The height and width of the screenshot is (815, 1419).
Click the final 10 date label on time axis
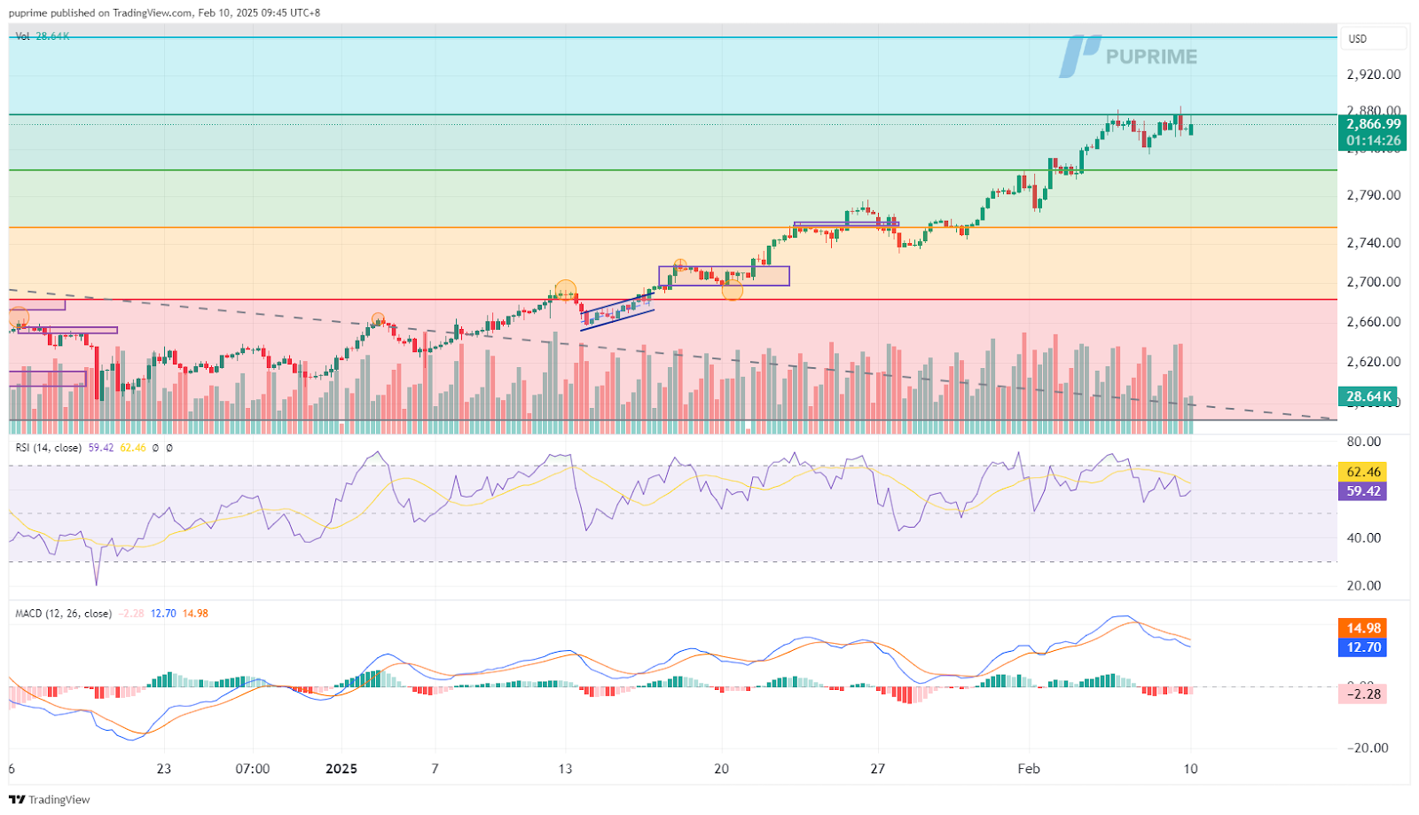click(x=1190, y=769)
